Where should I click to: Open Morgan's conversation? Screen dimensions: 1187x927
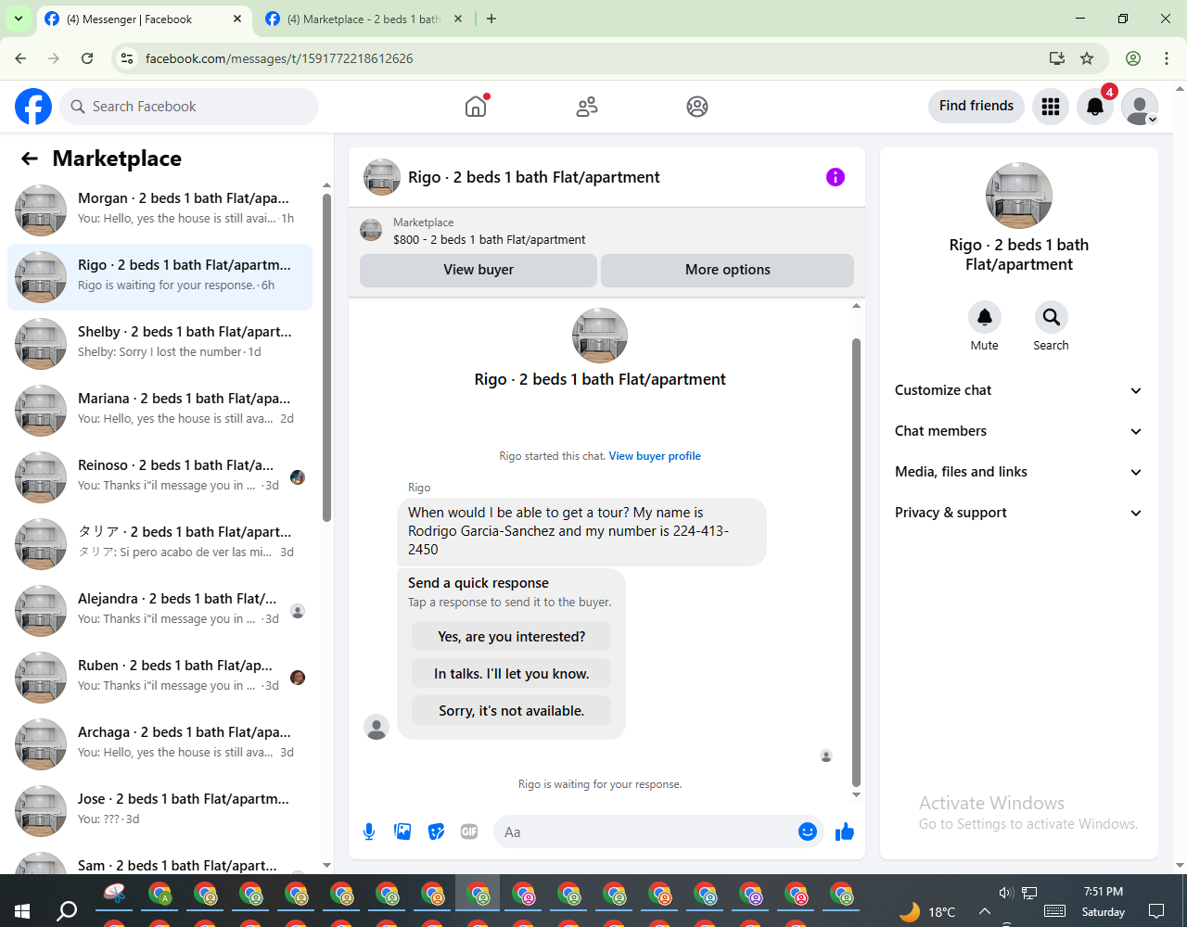(x=160, y=210)
